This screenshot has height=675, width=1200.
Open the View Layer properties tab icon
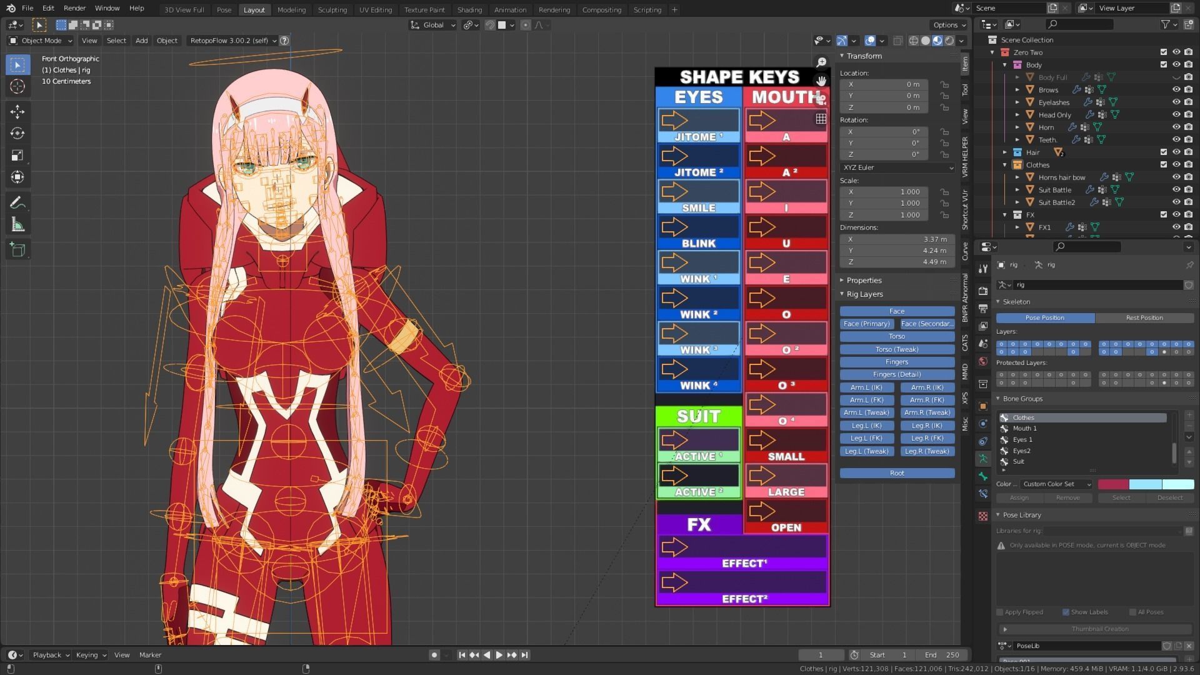pos(983,326)
